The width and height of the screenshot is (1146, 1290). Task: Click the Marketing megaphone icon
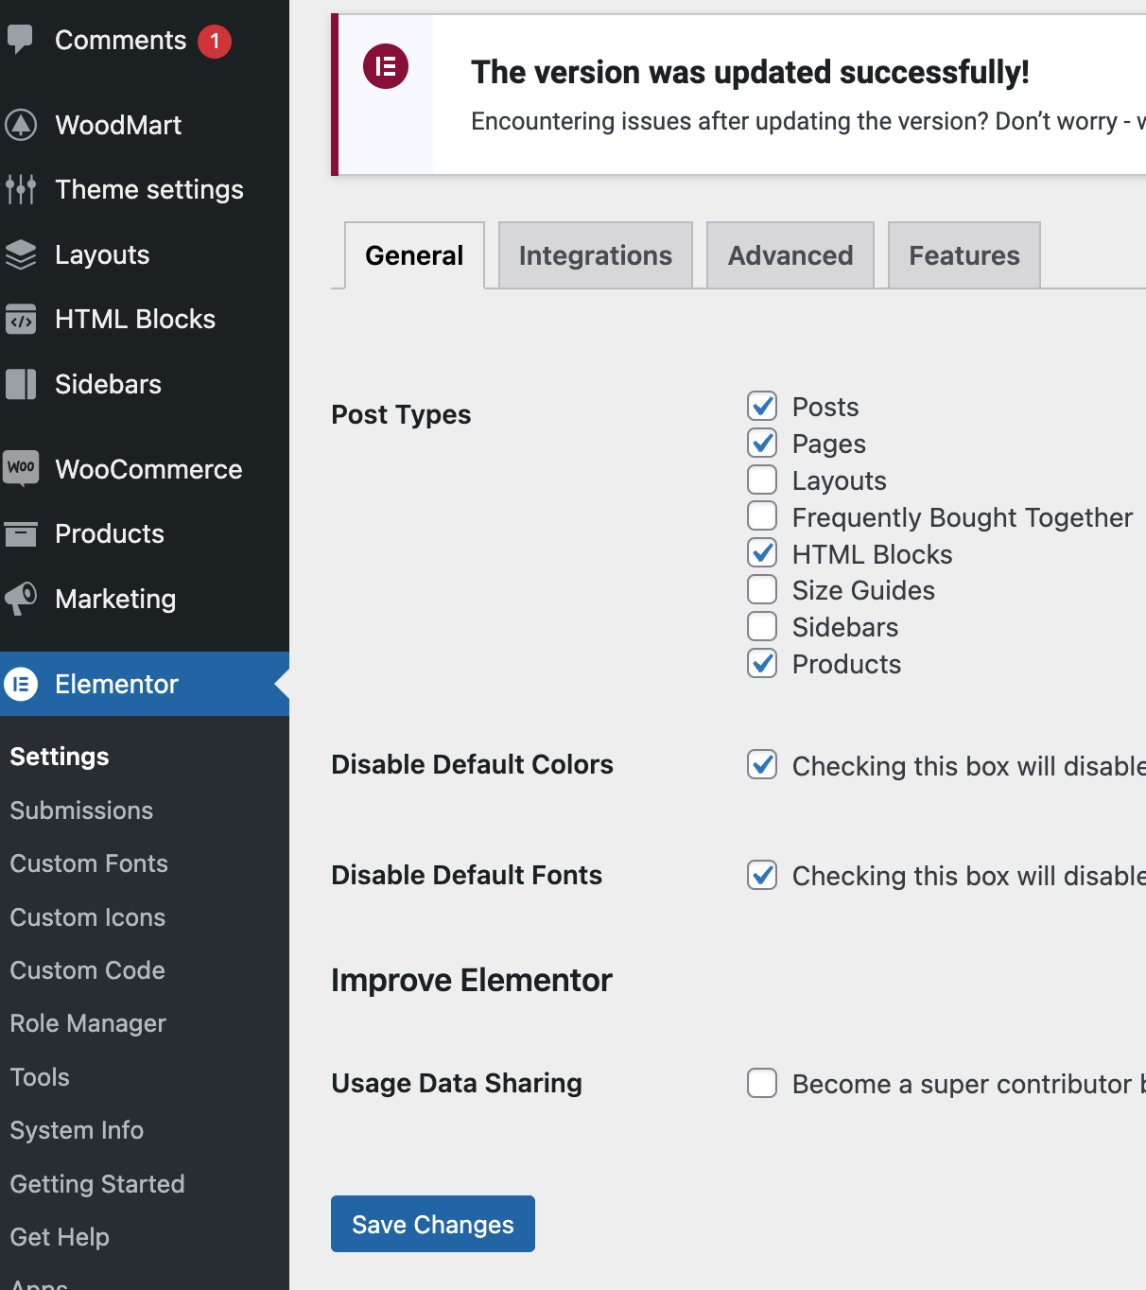[21, 598]
